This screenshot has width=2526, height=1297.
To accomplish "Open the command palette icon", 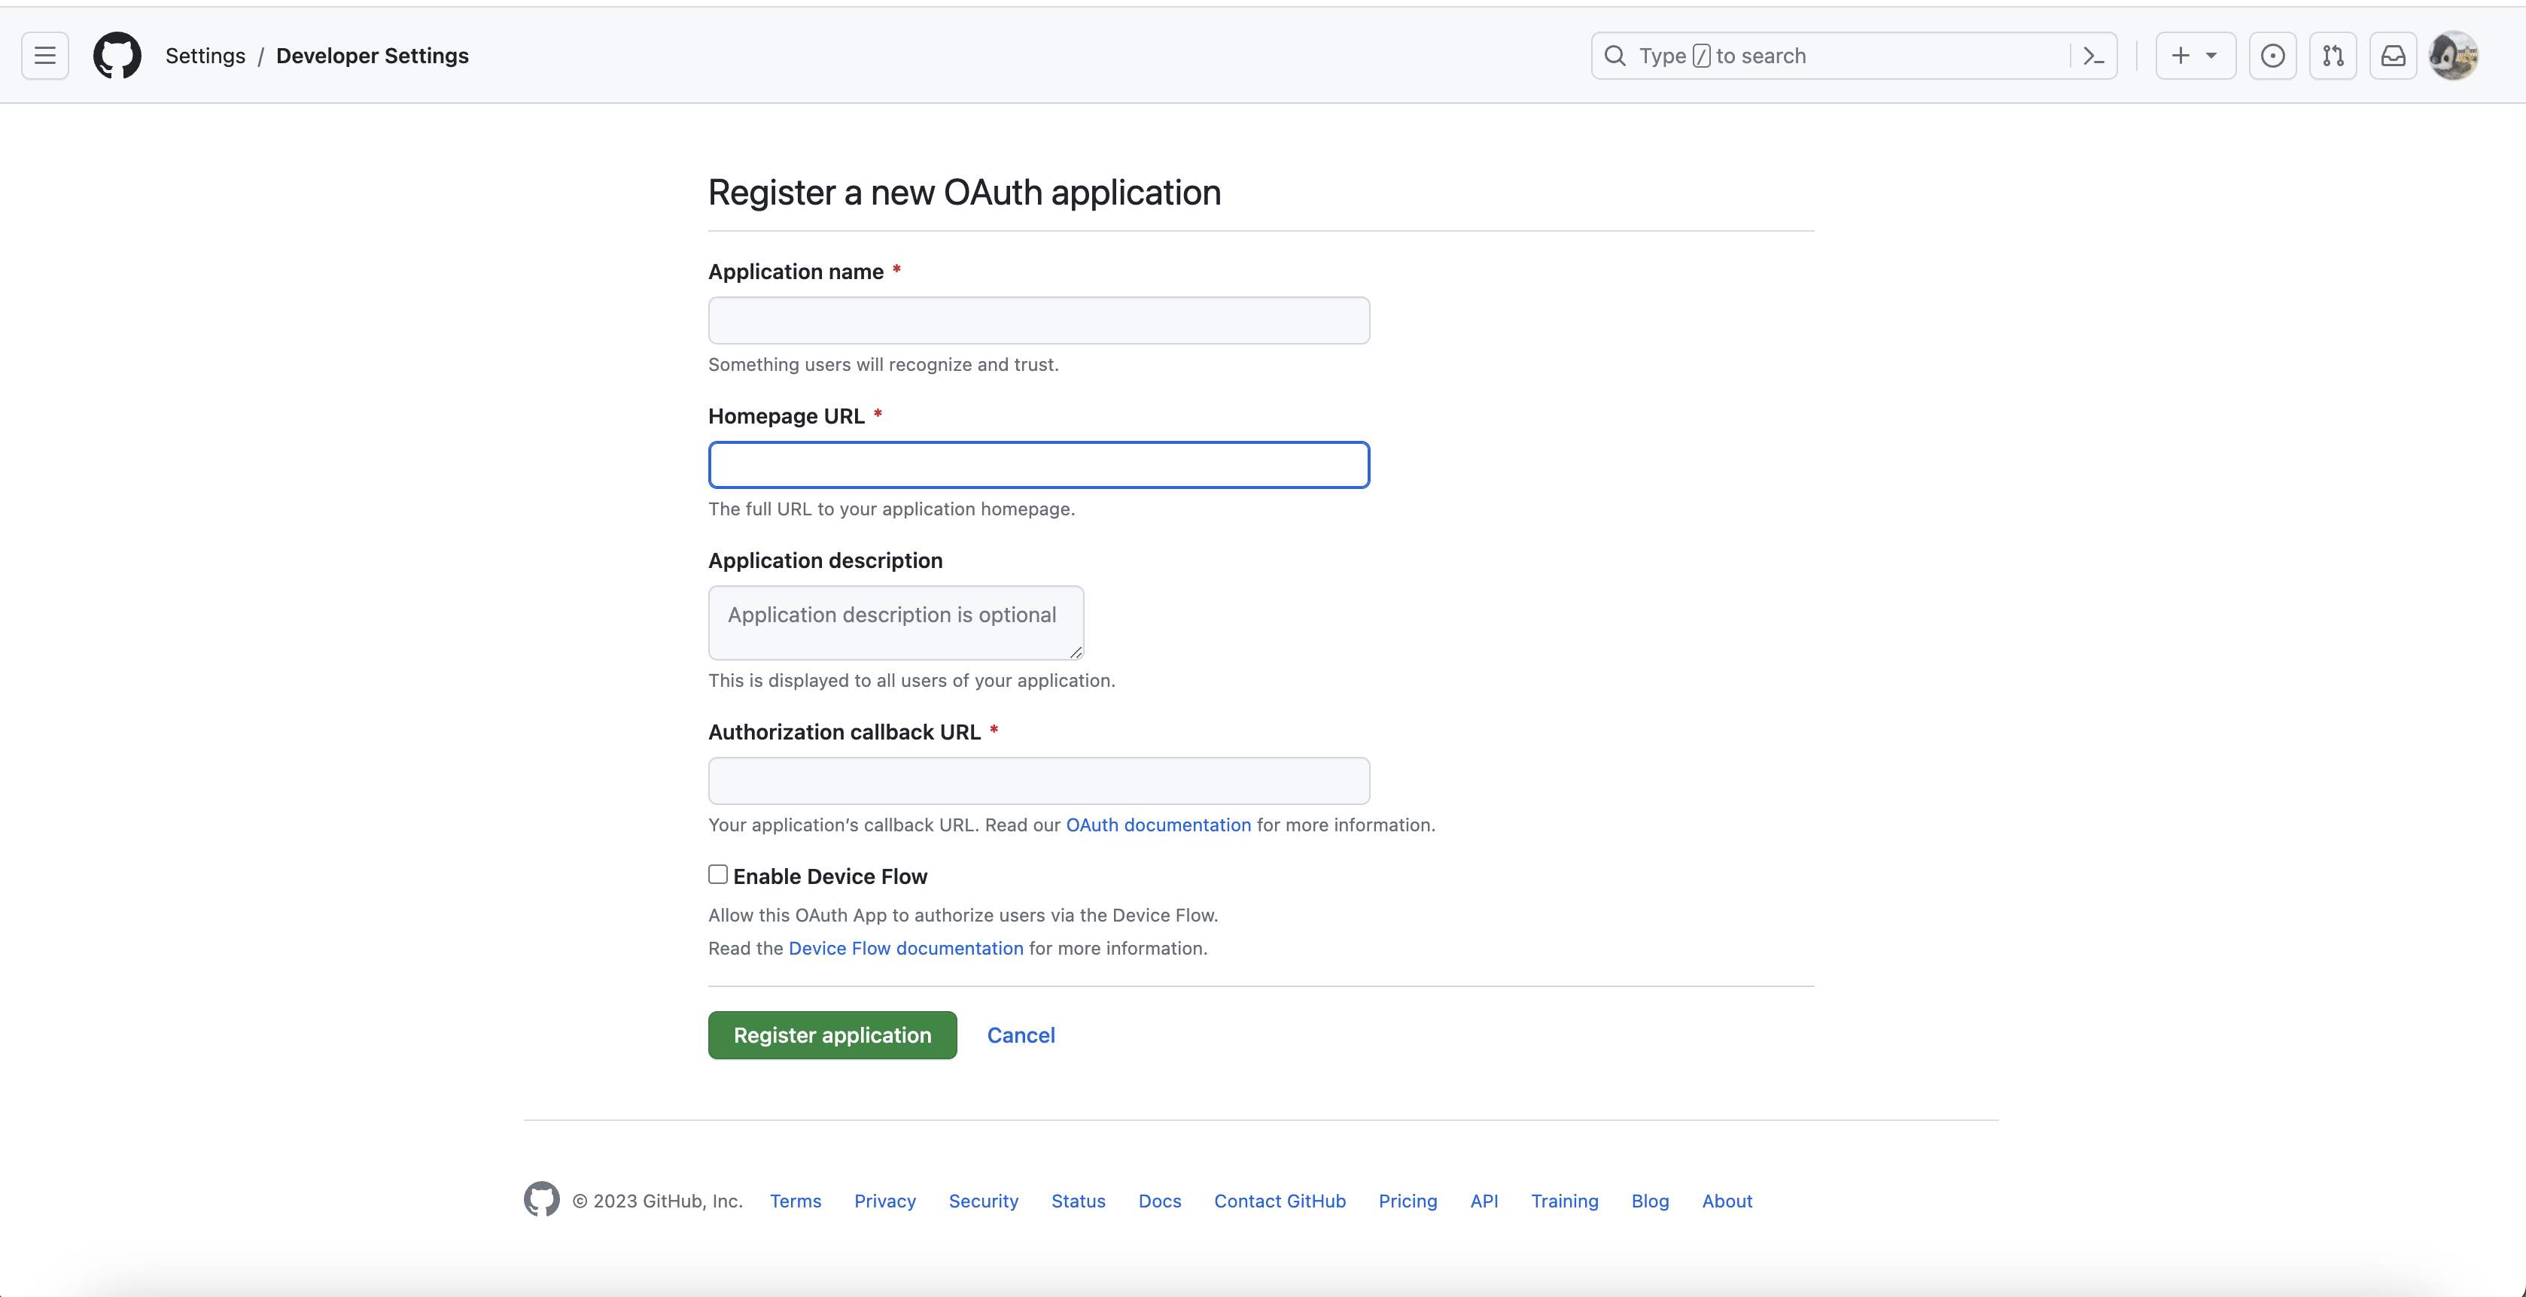I will 2093,56.
